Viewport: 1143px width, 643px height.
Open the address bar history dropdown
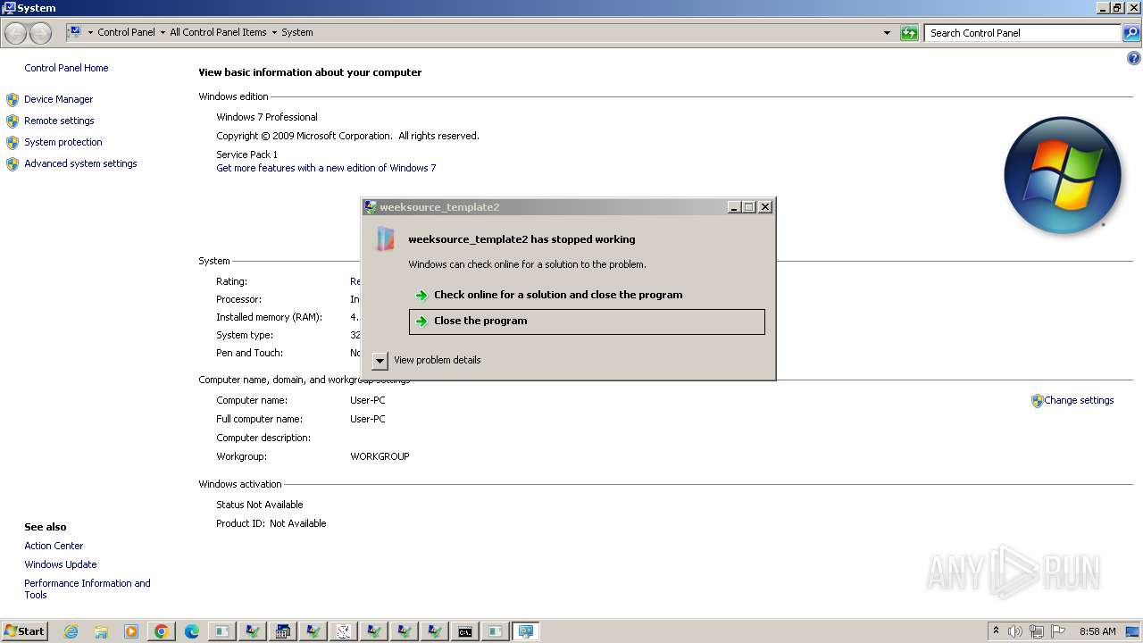(887, 33)
